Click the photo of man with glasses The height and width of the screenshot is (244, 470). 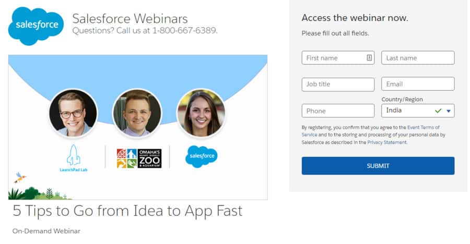click(73, 113)
